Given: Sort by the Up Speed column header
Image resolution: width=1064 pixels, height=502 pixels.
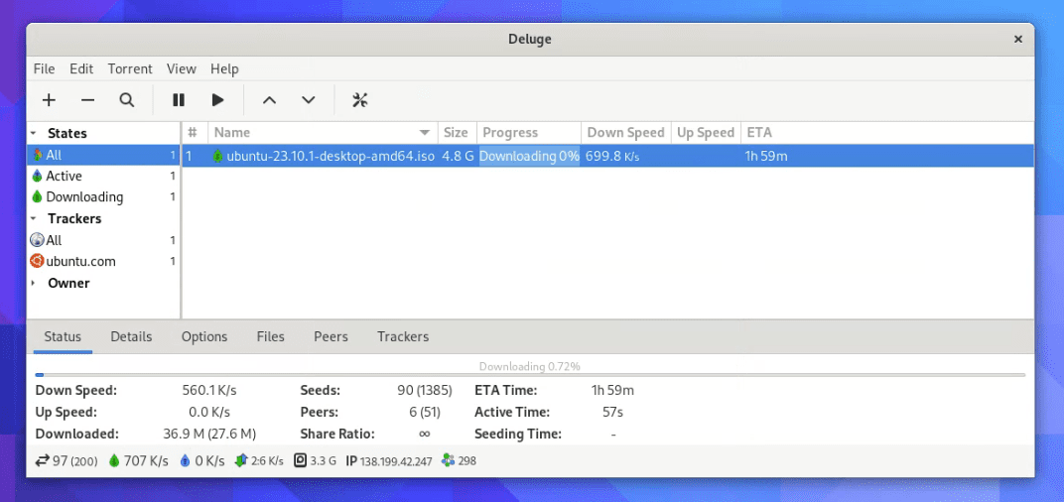Looking at the screenshot, I should 706,133.
